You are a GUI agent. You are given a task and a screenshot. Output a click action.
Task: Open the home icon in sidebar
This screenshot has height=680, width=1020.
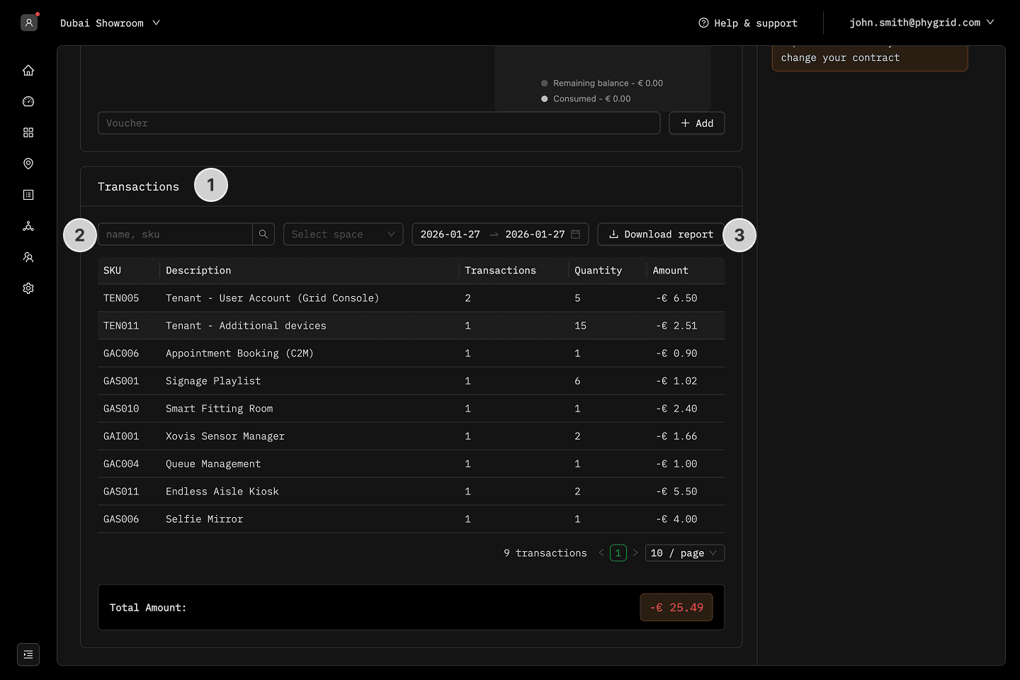[x=28, y=70]
